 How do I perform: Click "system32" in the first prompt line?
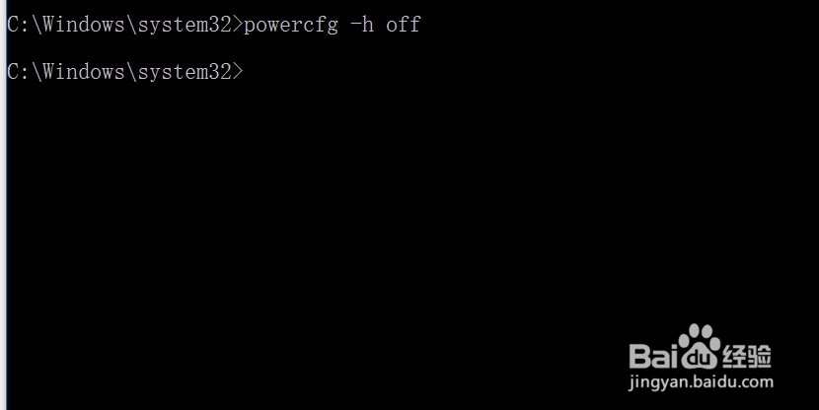click(x=185, y=25)
